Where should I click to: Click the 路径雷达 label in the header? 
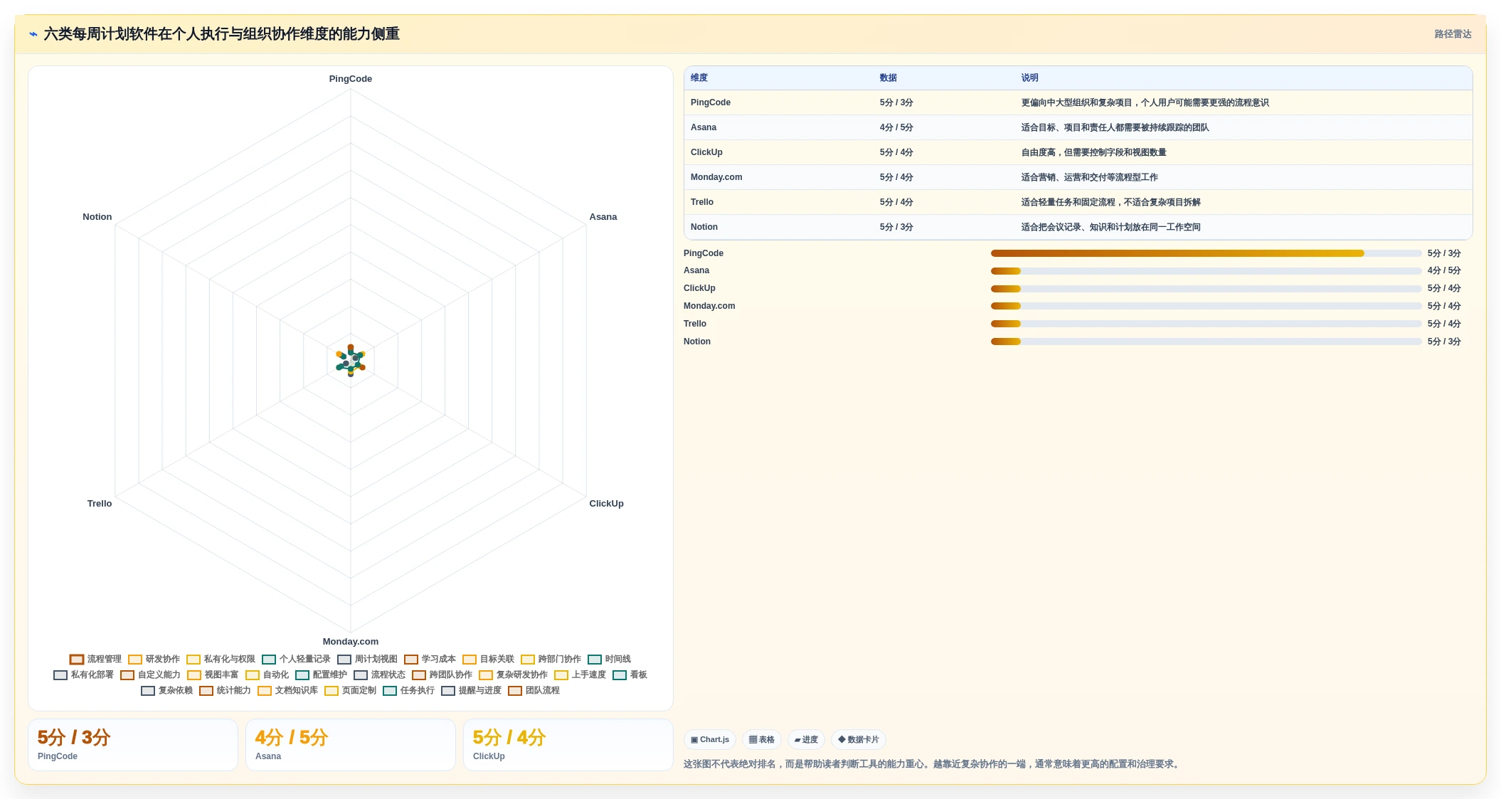(x=1453, y=34)
